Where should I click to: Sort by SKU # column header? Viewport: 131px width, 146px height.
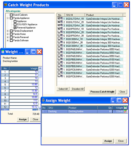coord(75,15)
